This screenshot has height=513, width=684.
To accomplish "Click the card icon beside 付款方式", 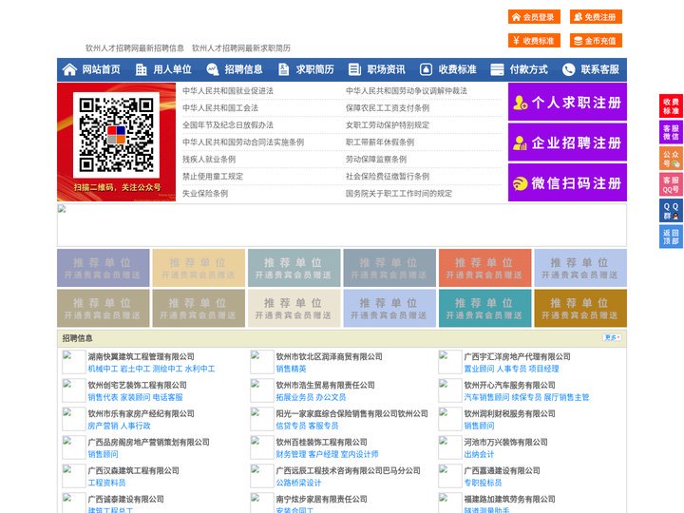I will tap(497, 69).
